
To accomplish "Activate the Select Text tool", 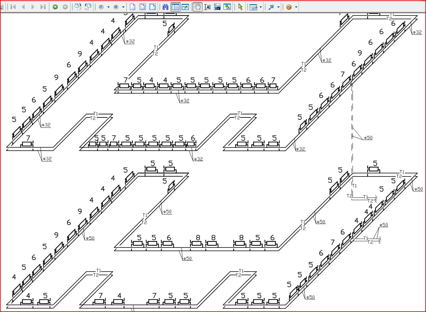I will pyautogui.click(x=207, y=7).
